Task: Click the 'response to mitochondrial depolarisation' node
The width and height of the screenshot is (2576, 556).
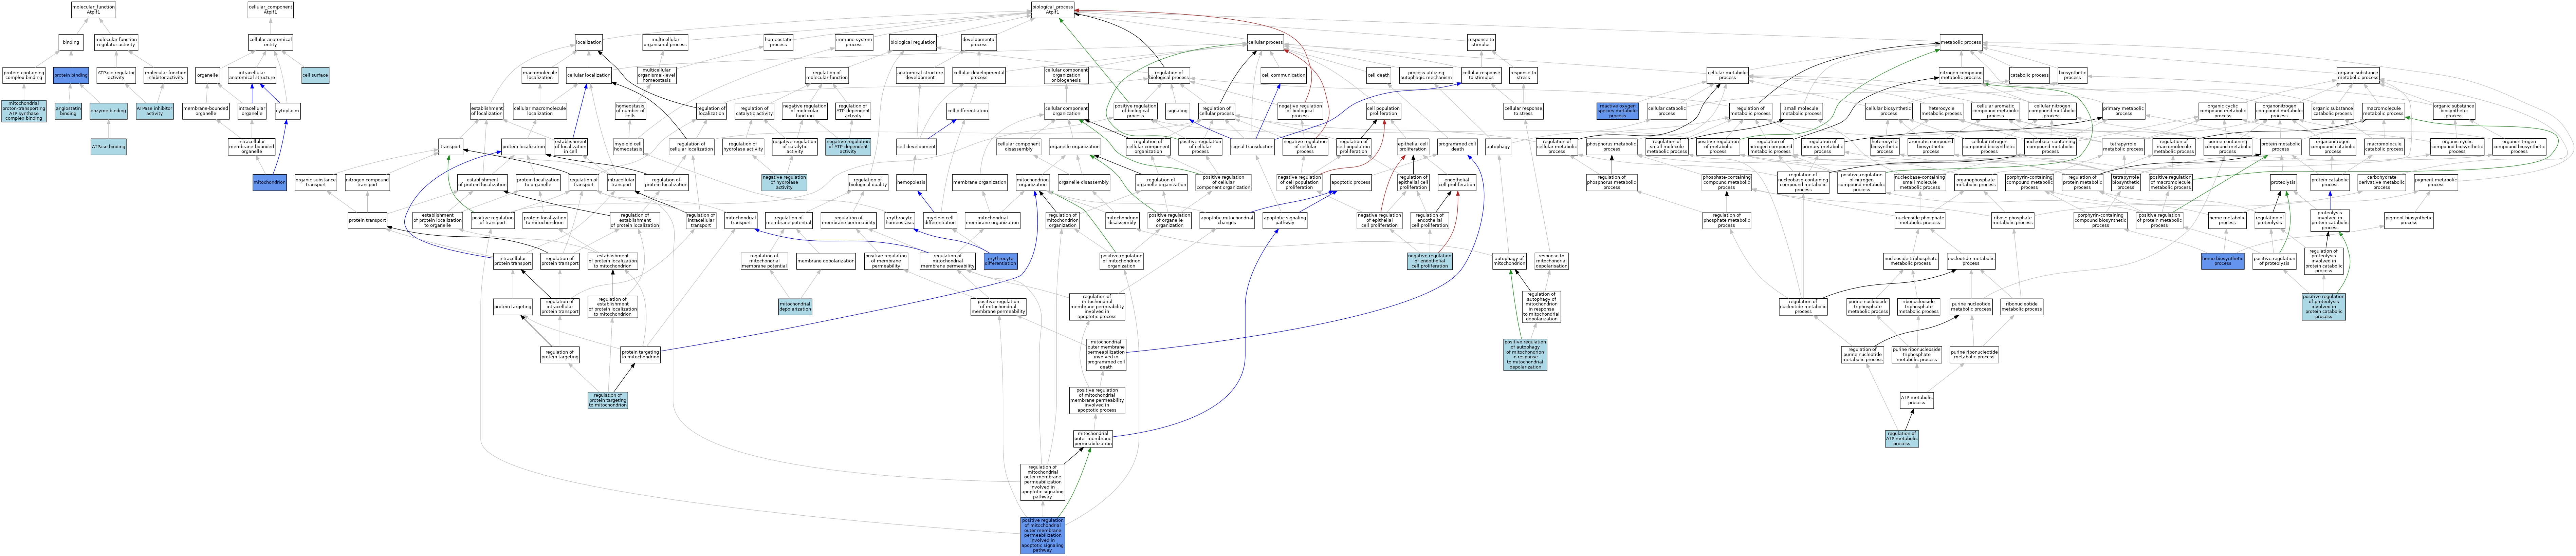Action: coord(1551,260)
